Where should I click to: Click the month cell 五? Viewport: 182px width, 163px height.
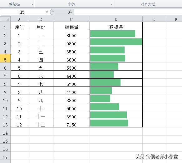(x=41, y=67)
